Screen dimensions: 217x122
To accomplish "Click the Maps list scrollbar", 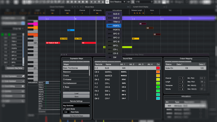I will tap(89, 71).
